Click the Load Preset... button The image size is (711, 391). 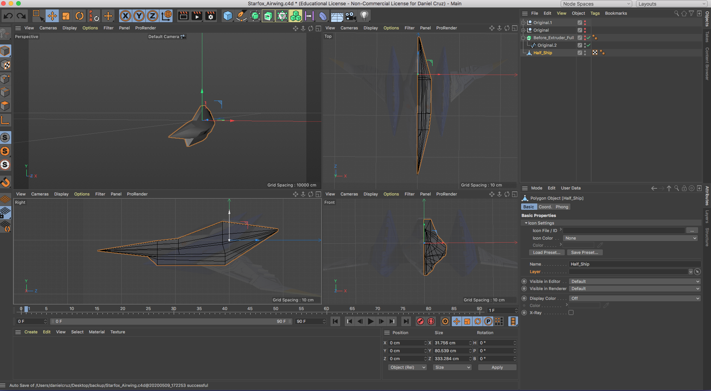(546, 252)
